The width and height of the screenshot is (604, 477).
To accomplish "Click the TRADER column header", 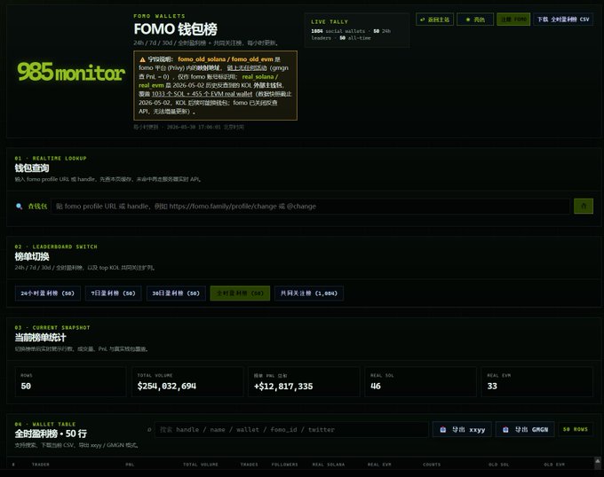I will tap(41, 465).
